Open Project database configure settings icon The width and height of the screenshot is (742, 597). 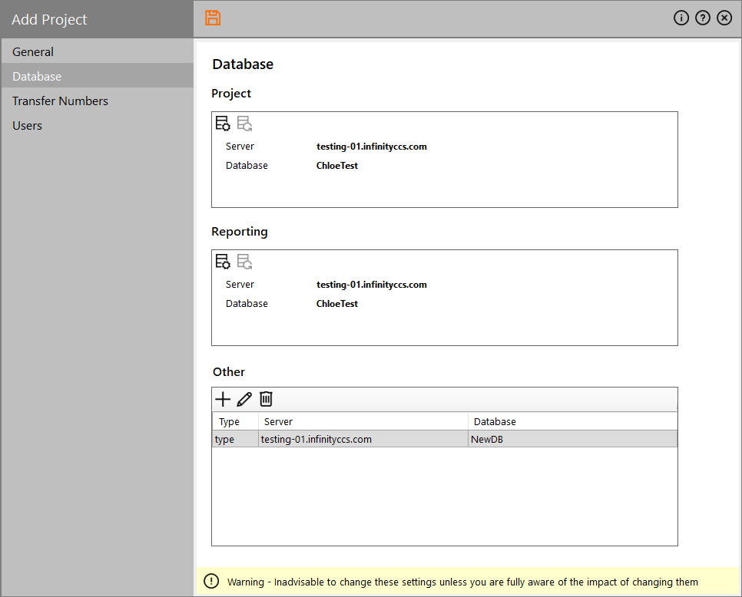[223, 124]
